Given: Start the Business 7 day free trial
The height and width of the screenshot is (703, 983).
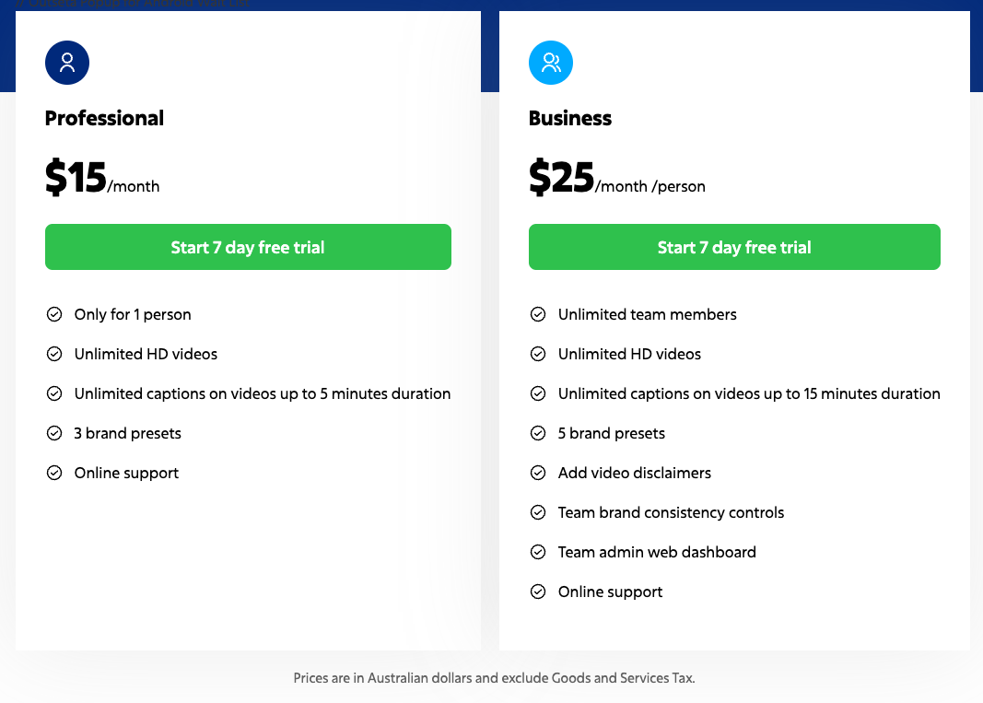Looking at the screenshot, I should click(734, 247).
